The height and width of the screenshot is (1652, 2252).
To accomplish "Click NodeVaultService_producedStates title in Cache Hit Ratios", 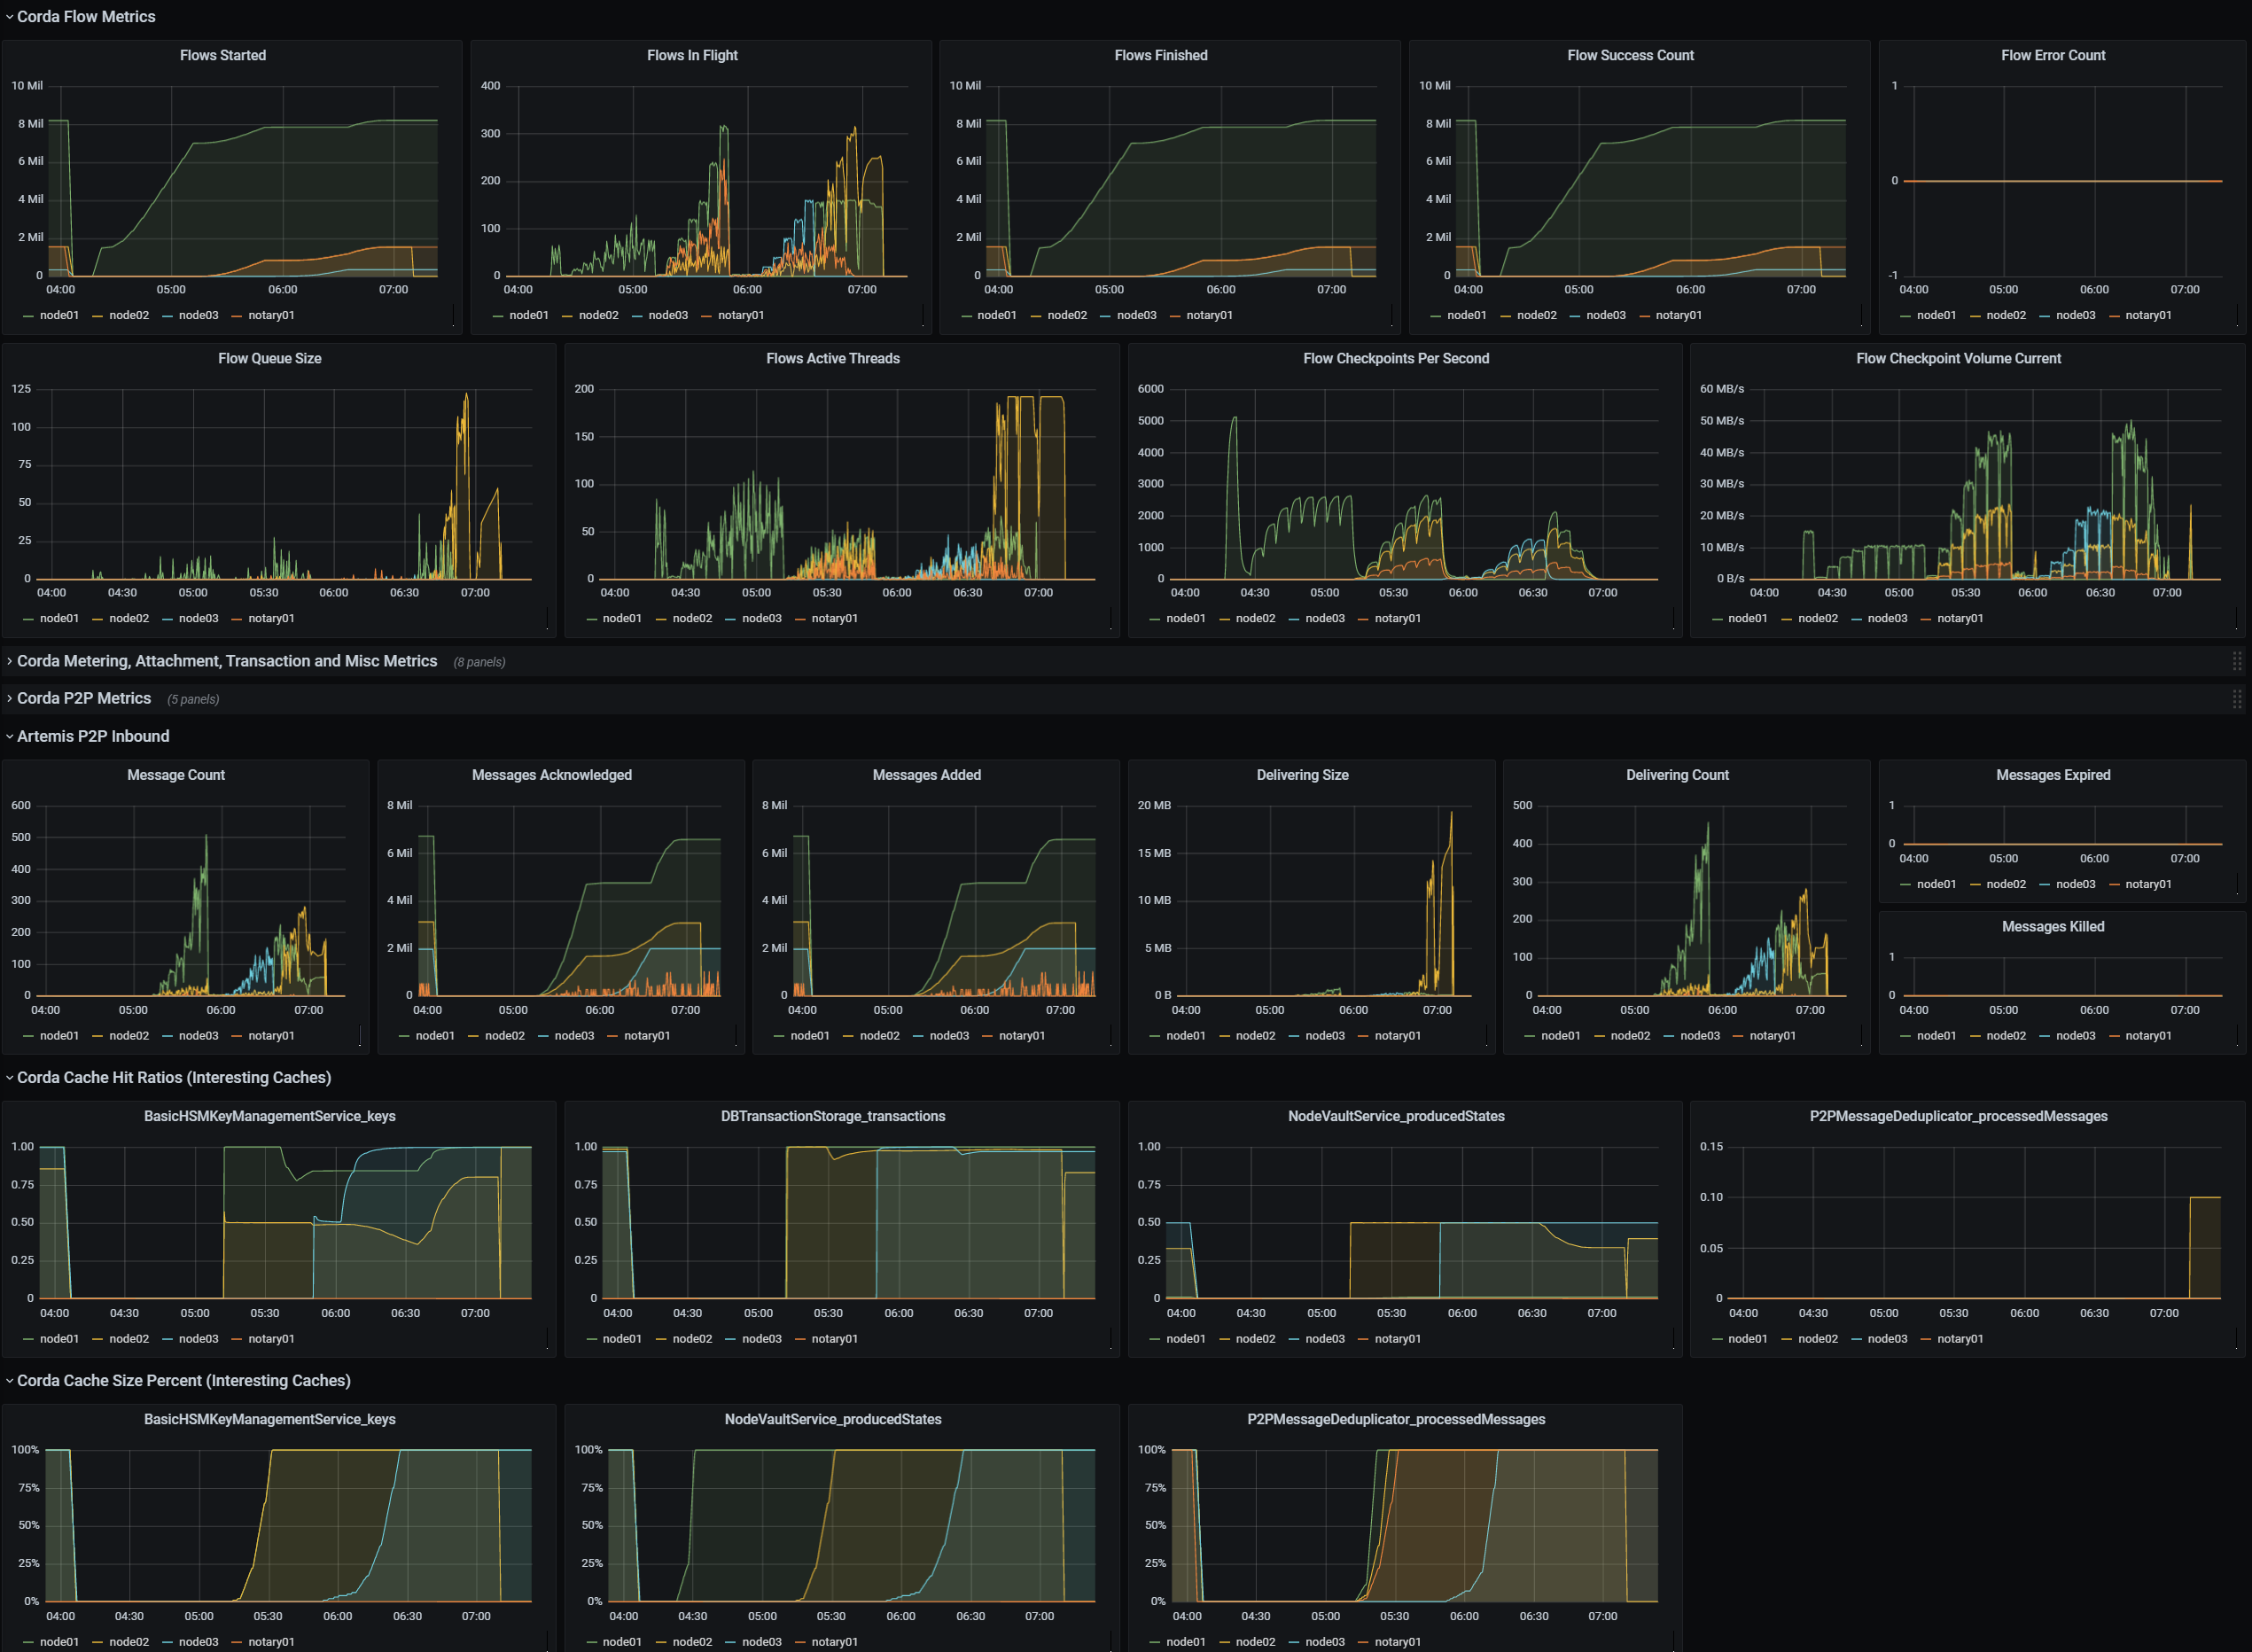I will (x=1396, y=1116).
